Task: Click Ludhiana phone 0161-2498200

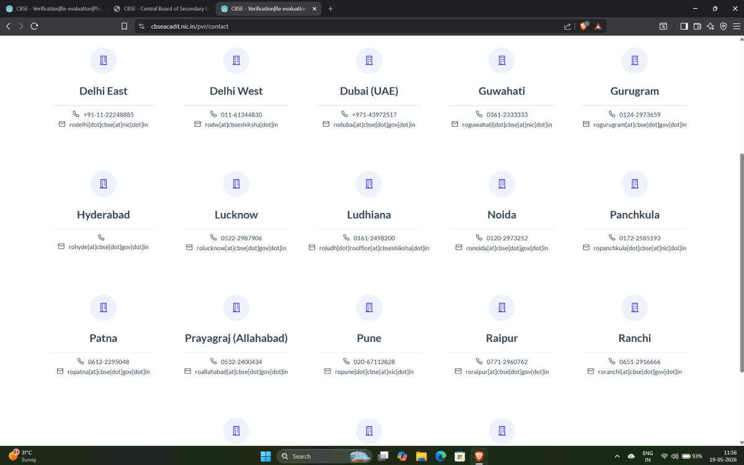Action: [374, 238]
